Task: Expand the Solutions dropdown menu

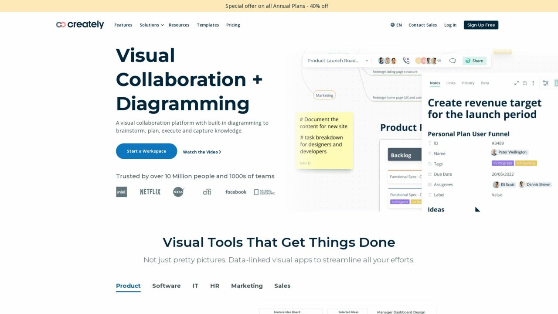Action: pyautogui.click(x=152, y=25)
